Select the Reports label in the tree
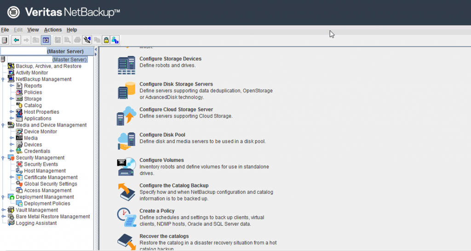The width and height of the screenshot is (471, 251). [x=33, y=86]
